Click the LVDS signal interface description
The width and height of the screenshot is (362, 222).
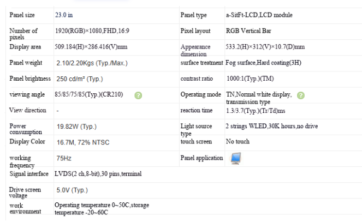pyautogui.click(x=98, y=174)
